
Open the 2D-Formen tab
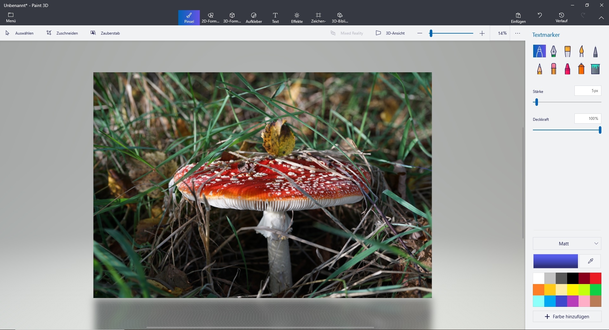click(x=211, y=18)
